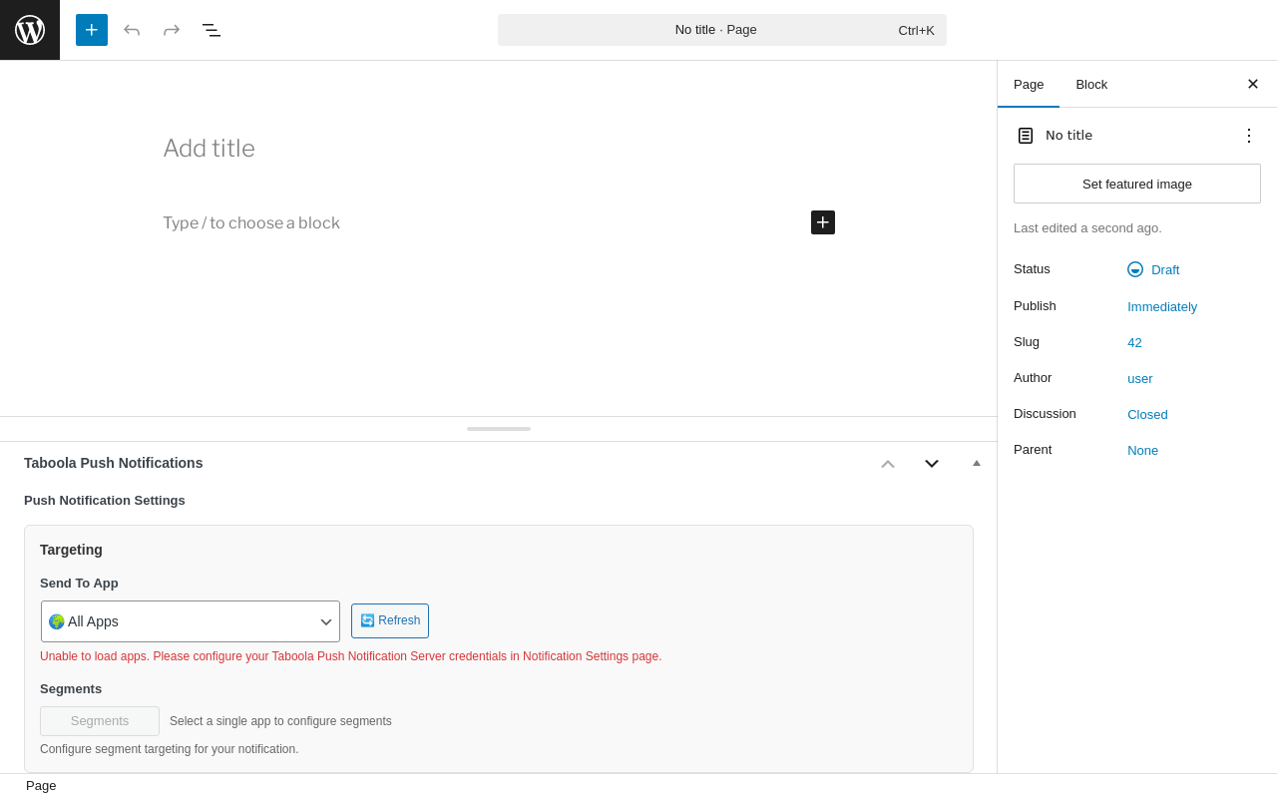Grab the meta box resize handle
The image size is (1277, 798).
tap(499, 429)
